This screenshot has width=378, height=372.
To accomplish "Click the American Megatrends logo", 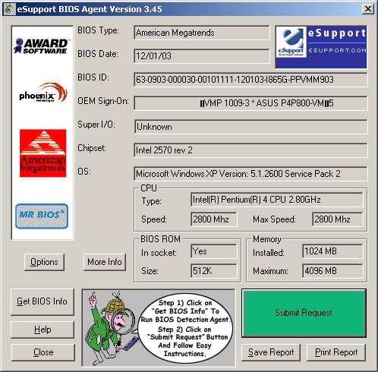I will pos(43,153).
